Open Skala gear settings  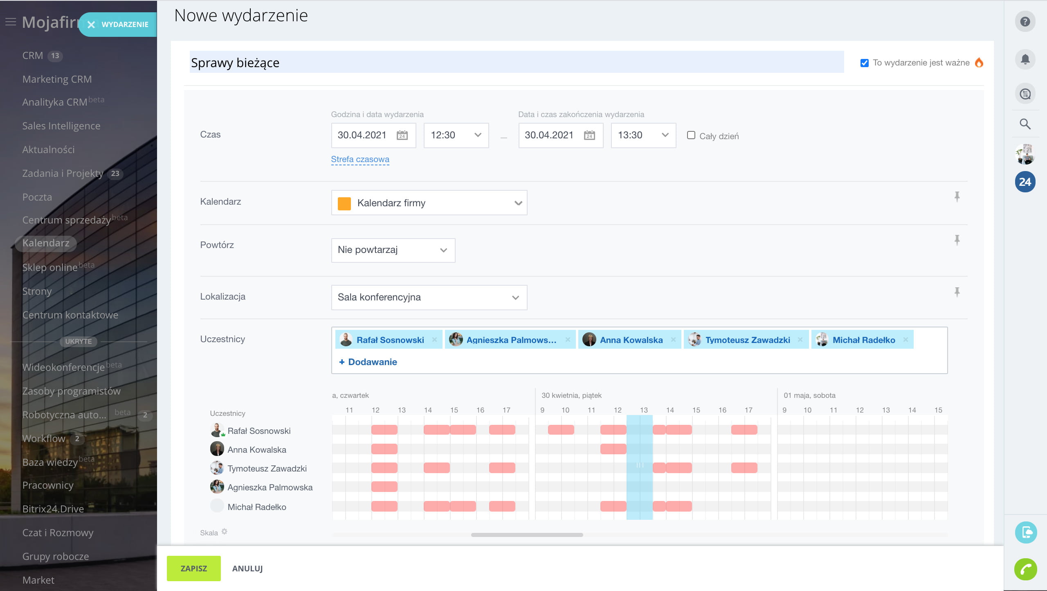pyautogui.click(x=224, y=532)
